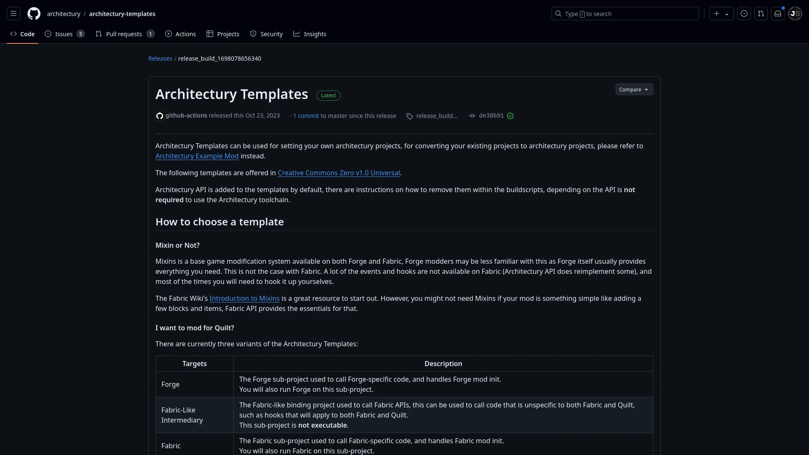Switch to the Actions tab
809x455 pixels.
coord(180,34)
